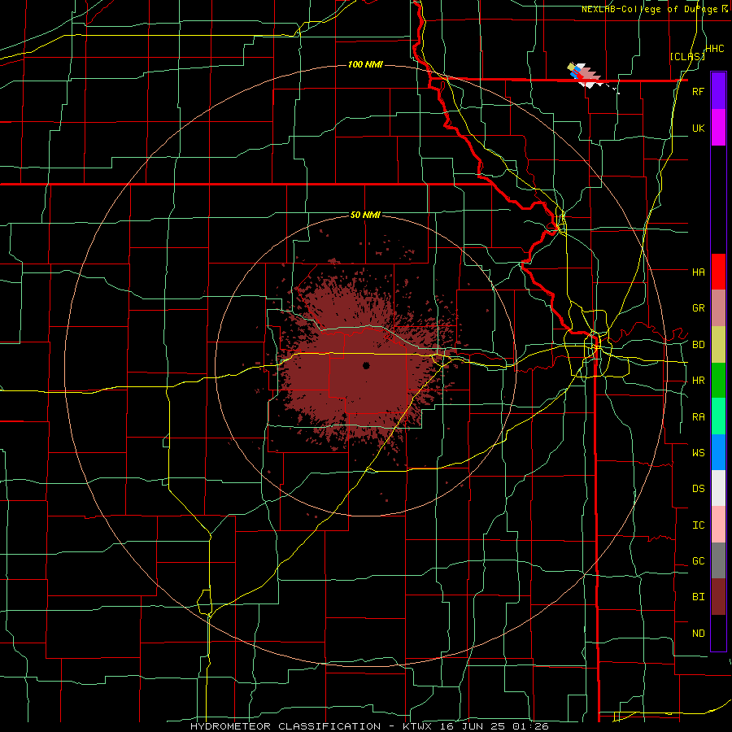732x732 pixels.
Task: Click the "ND" legend label
Action: point(698,634)
